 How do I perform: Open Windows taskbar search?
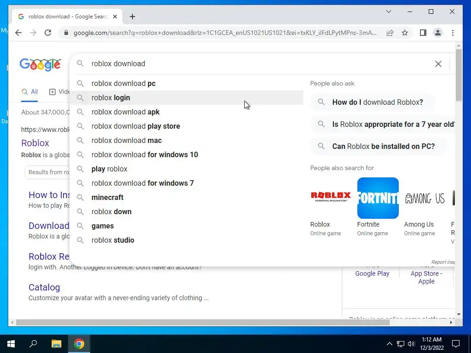33,344
